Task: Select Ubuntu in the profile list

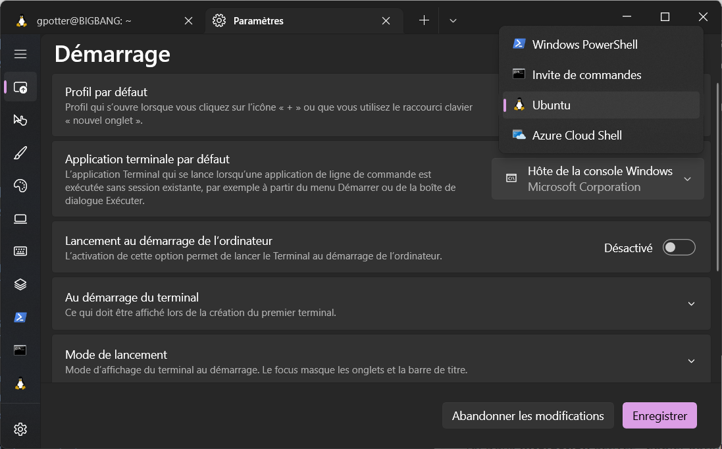Action: pos(601,105)
